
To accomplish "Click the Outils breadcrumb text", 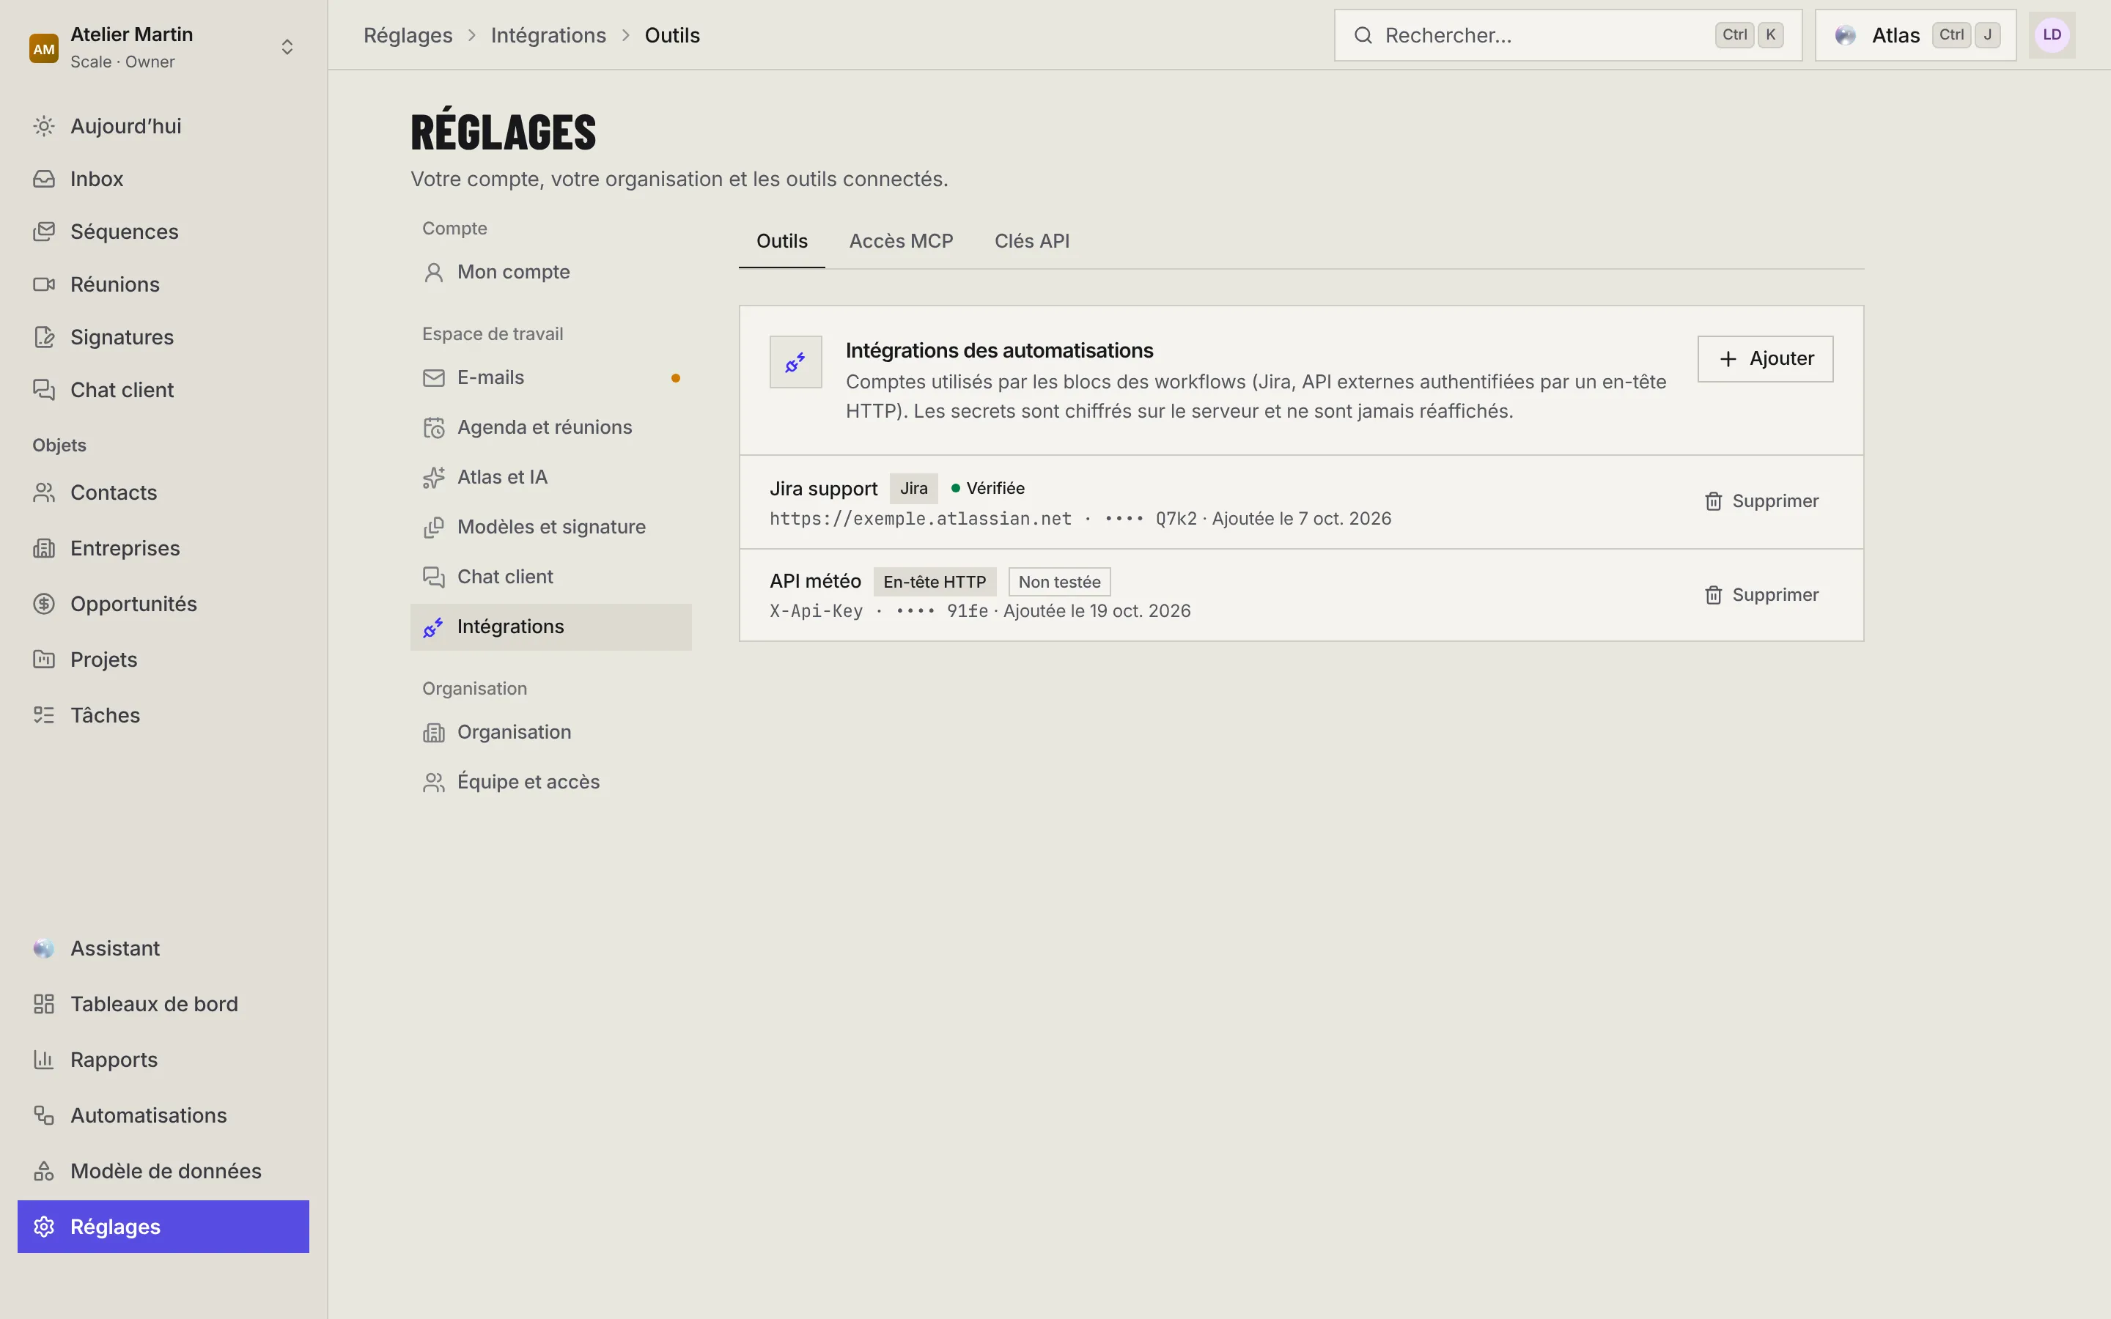I will pos(671,35).
